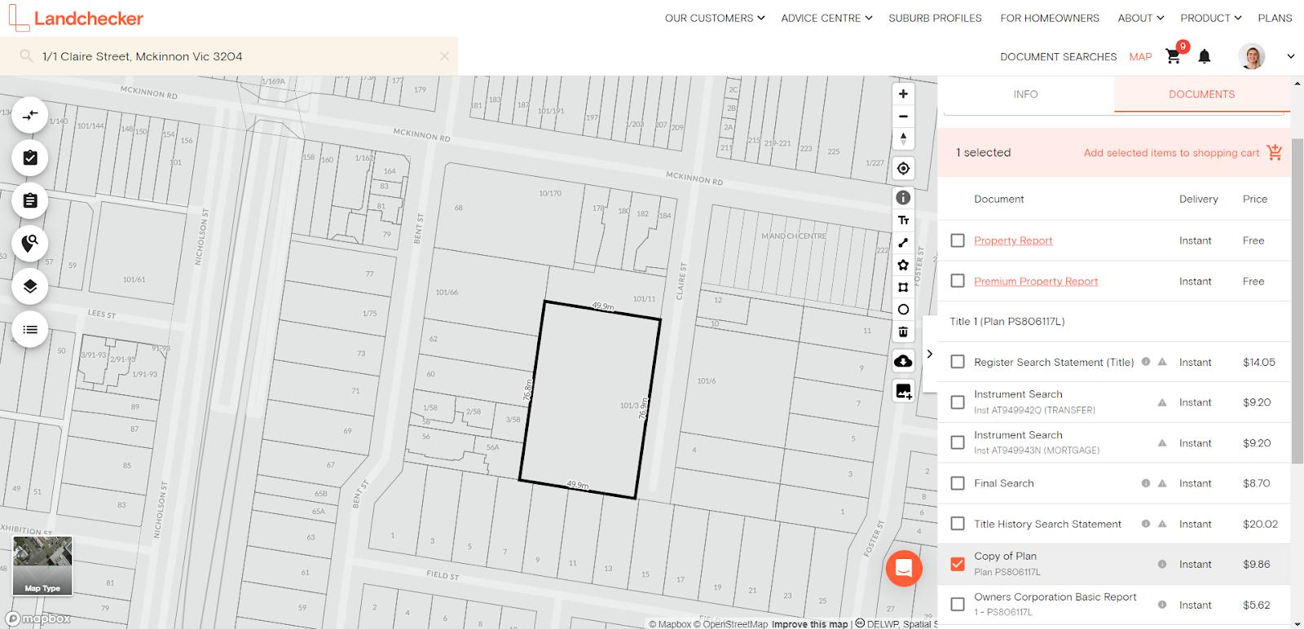Open For Homeowners page
The height and width of the screenshot is (629, 1304).
click(x=1050, y=18)
